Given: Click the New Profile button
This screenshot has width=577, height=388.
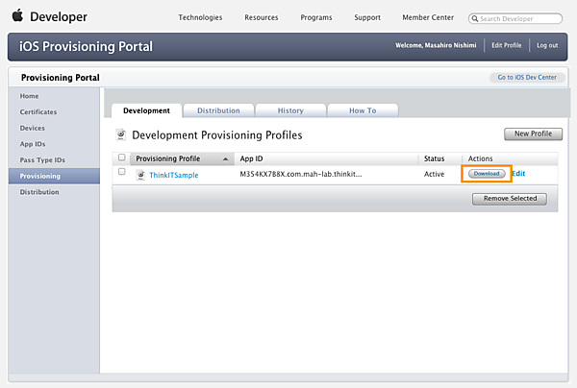Looking at the screenshot, I should [533, 133].
